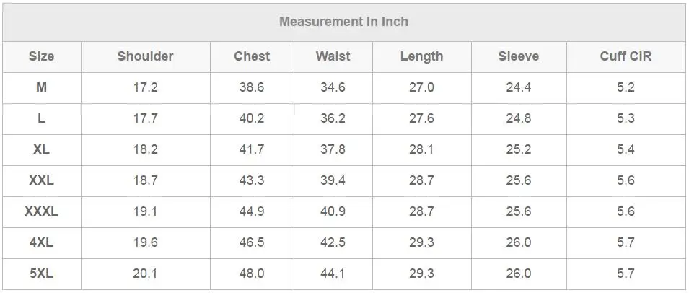Select the 5XL size row label
The height and width of the screenshot is (293, 689).
point(41,274)
